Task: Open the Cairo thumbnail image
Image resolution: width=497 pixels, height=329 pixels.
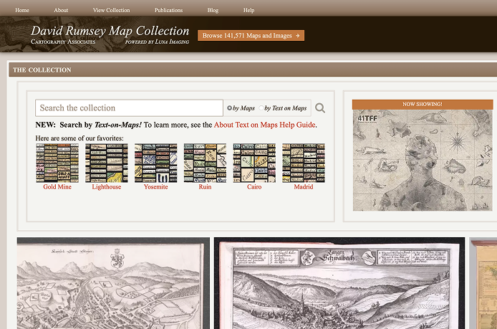Action: pos(254,163)
